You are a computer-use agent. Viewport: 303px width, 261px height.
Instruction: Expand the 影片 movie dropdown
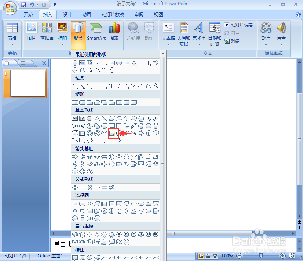click(266, 44)
